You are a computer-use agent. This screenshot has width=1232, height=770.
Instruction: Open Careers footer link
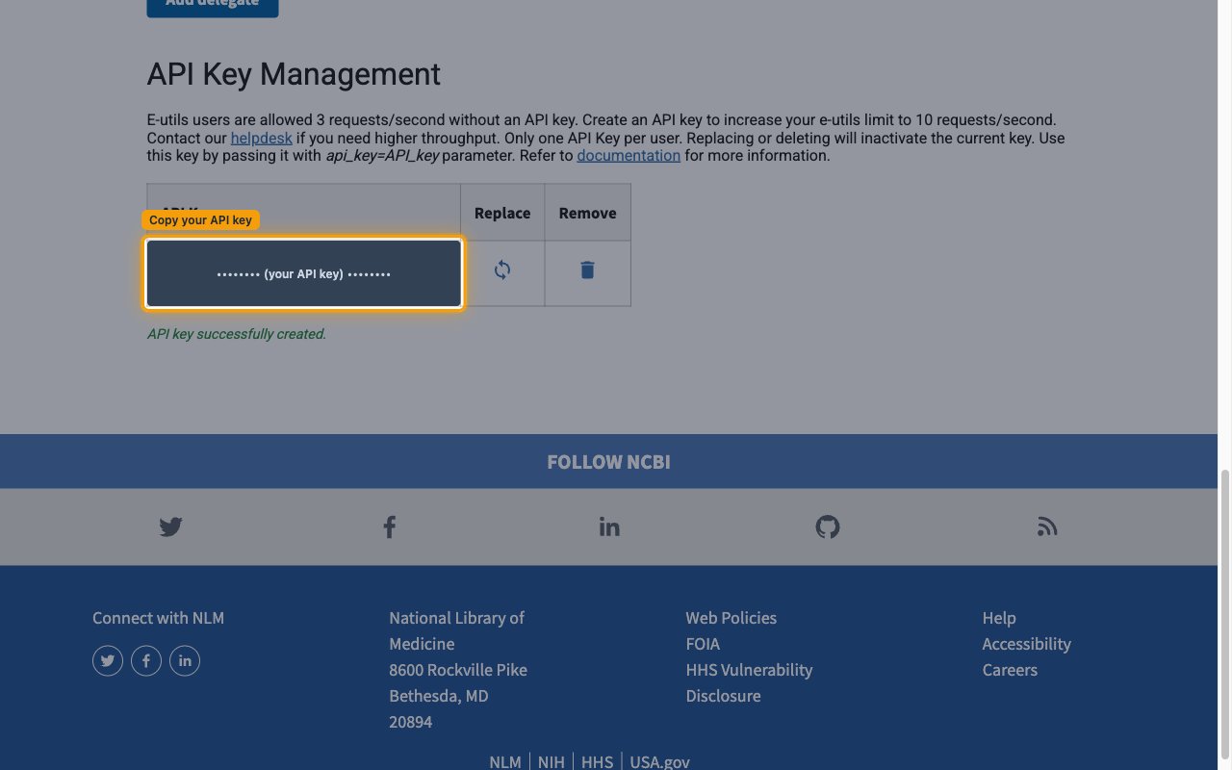1010,670
